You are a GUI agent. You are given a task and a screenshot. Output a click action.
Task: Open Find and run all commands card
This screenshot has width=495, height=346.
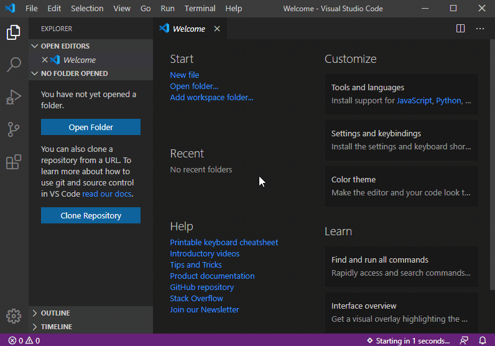click(x=402, y=266)
